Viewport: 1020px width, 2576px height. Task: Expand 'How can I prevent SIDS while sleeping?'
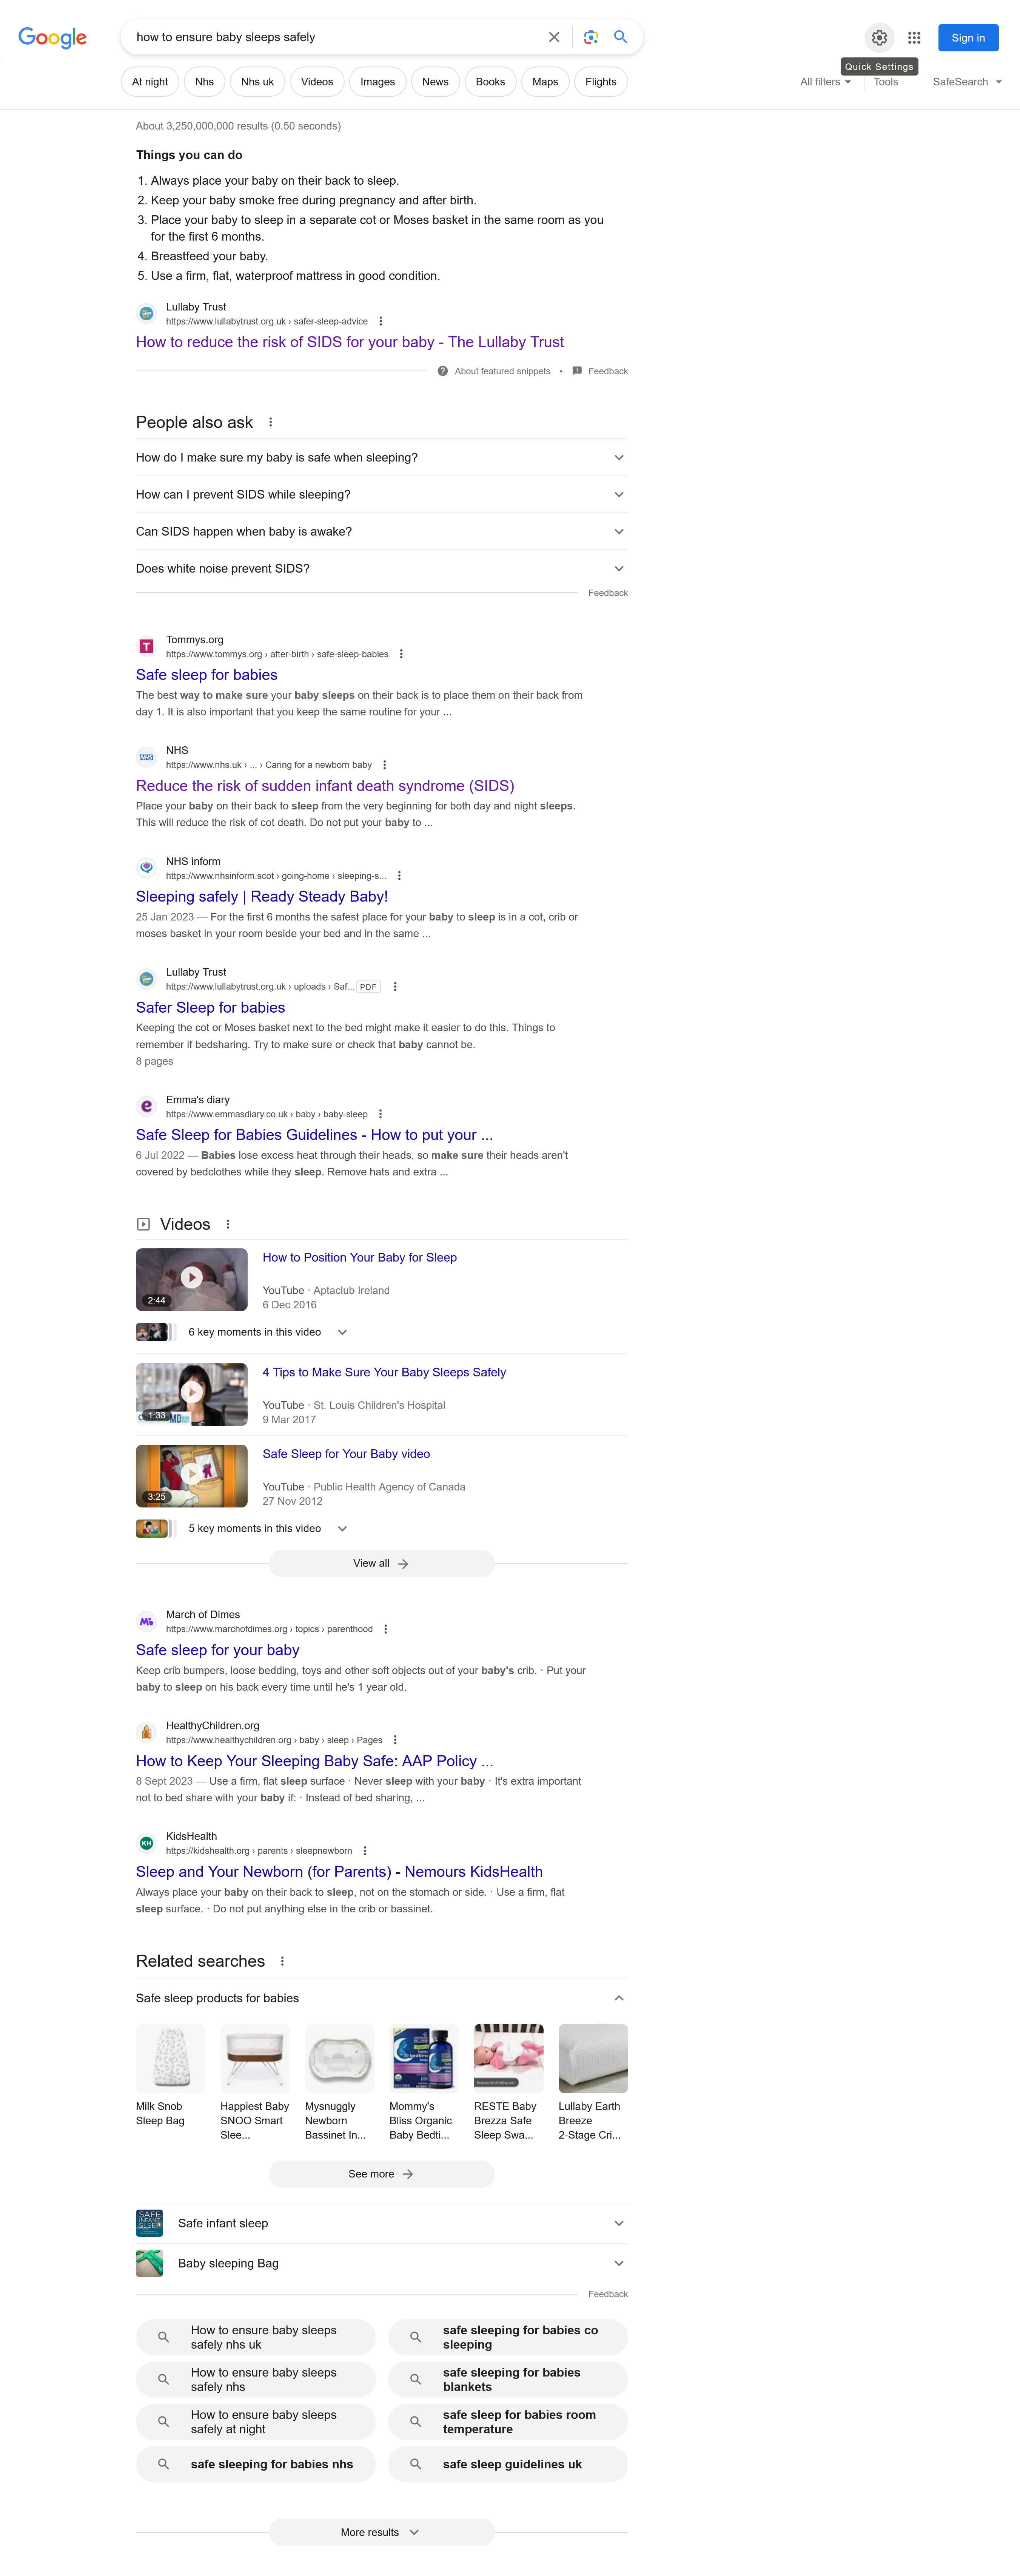click(618, 494)
